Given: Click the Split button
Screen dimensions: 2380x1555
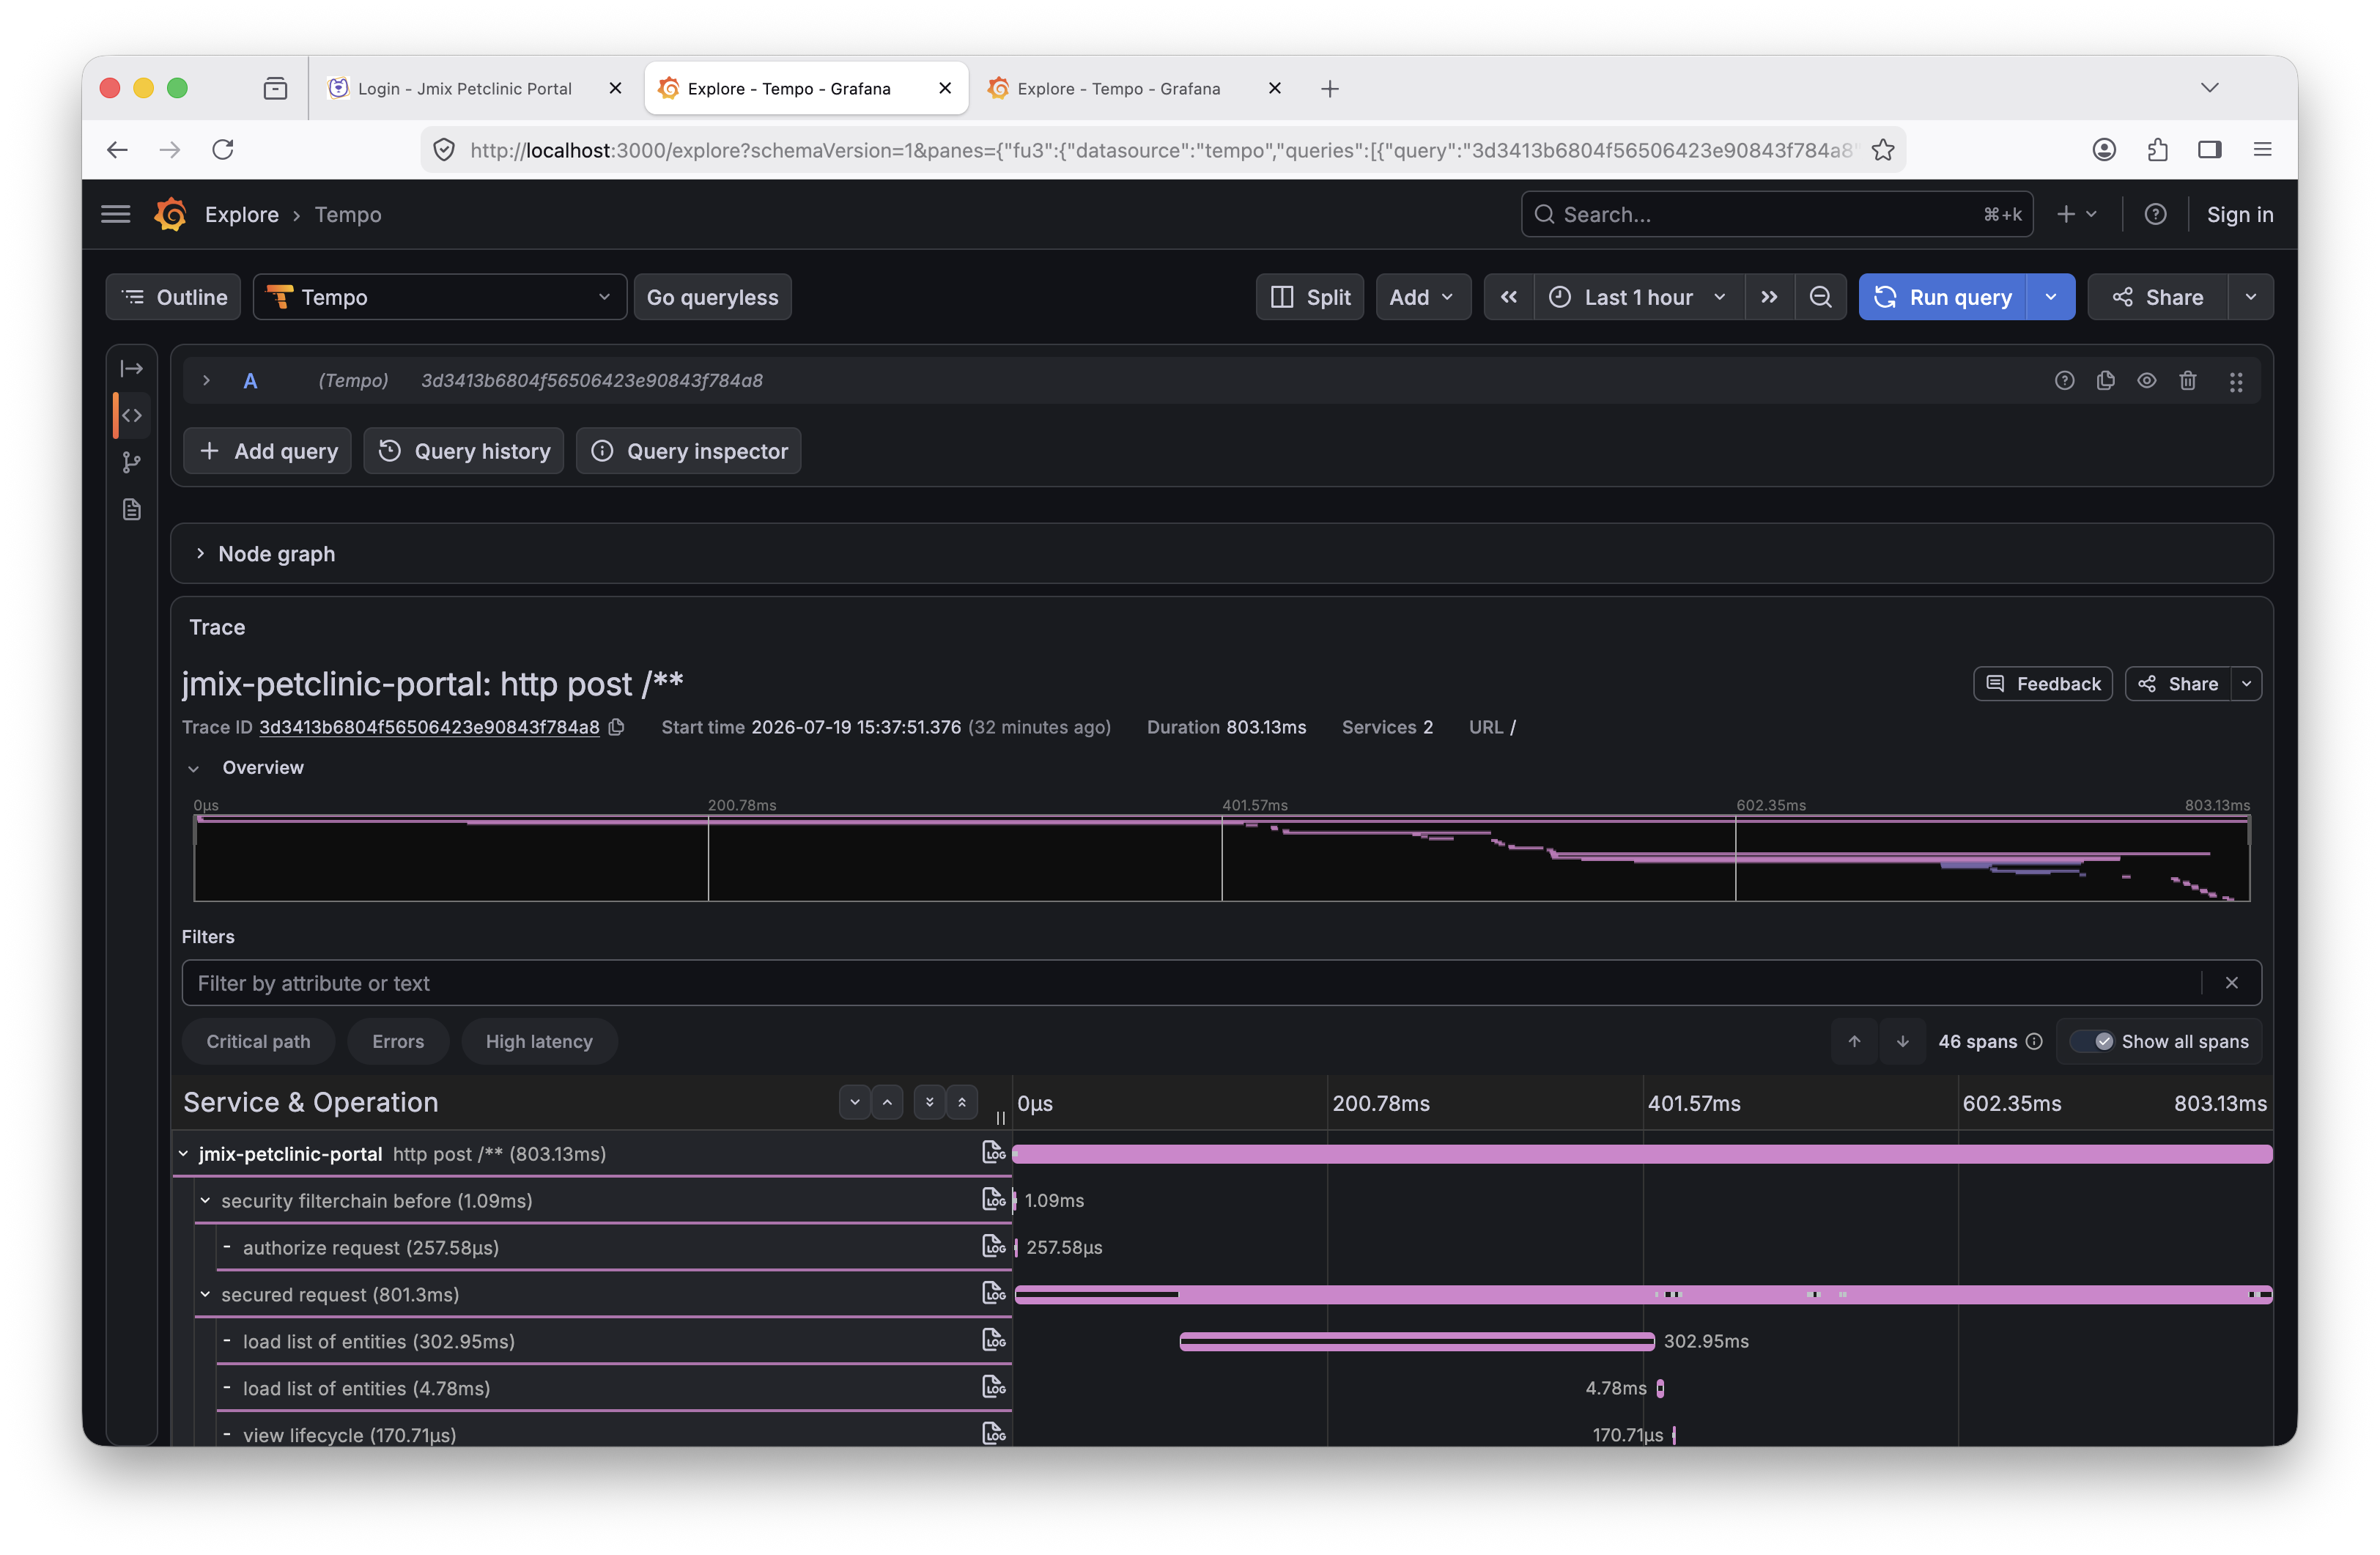Looking at the screenshot, I should [x=1309, y=297].
